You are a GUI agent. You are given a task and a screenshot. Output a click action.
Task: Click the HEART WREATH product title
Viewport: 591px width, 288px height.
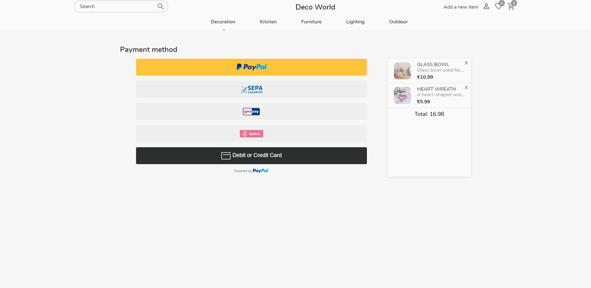click(x=436, y=89)
